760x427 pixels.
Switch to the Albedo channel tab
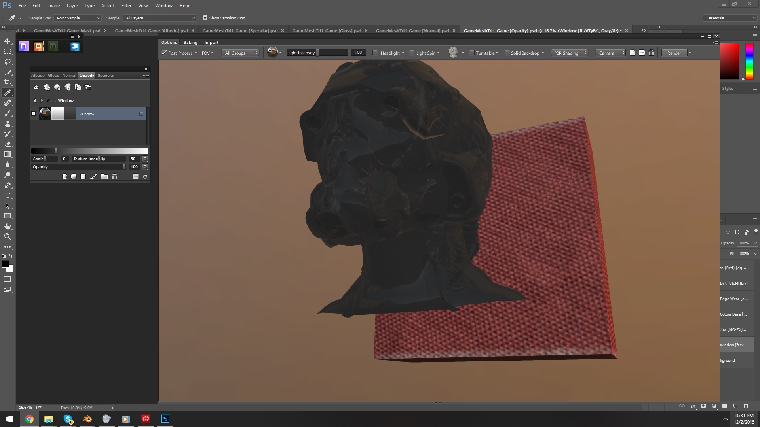pos(38,75)
